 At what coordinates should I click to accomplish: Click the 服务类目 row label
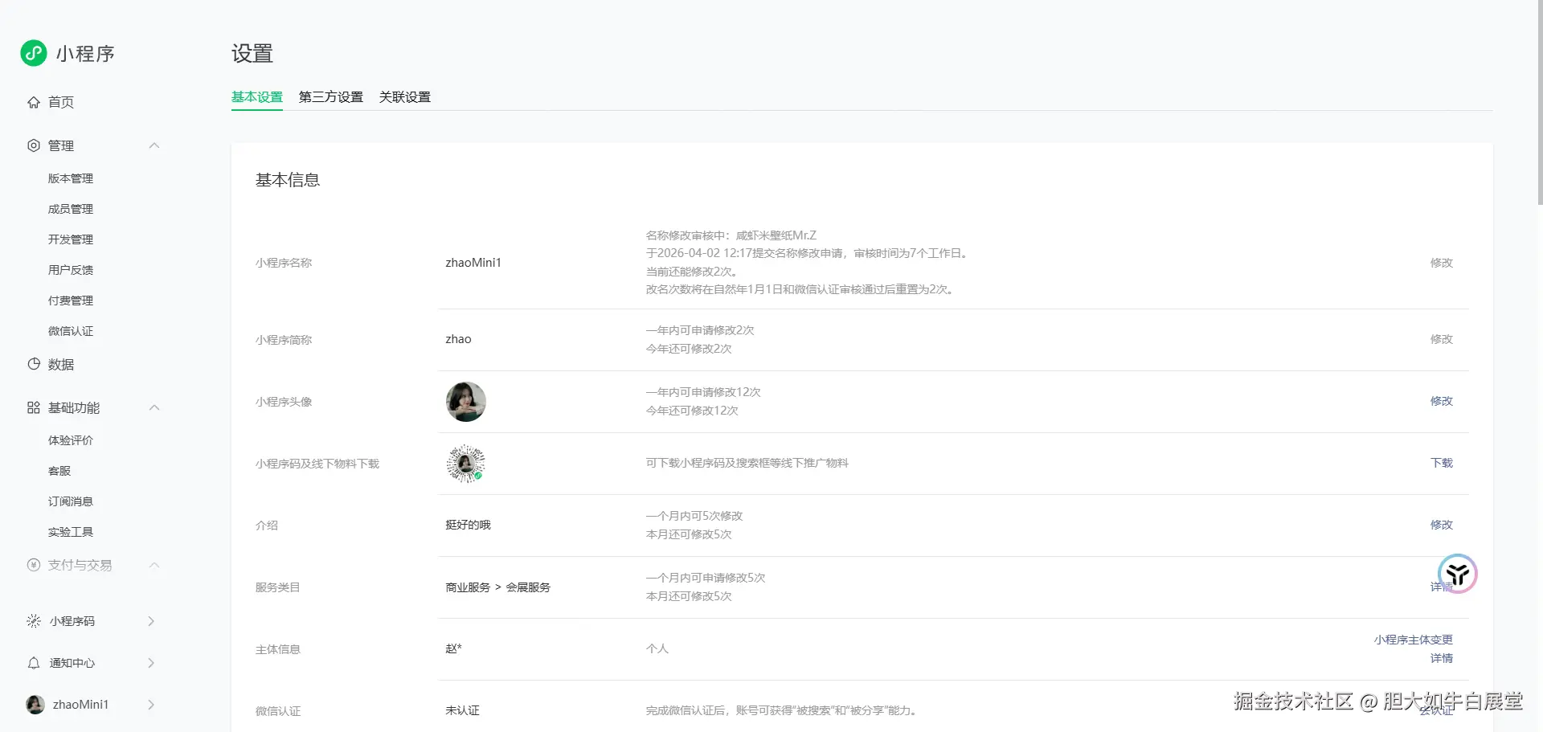[x=278, y=587]
